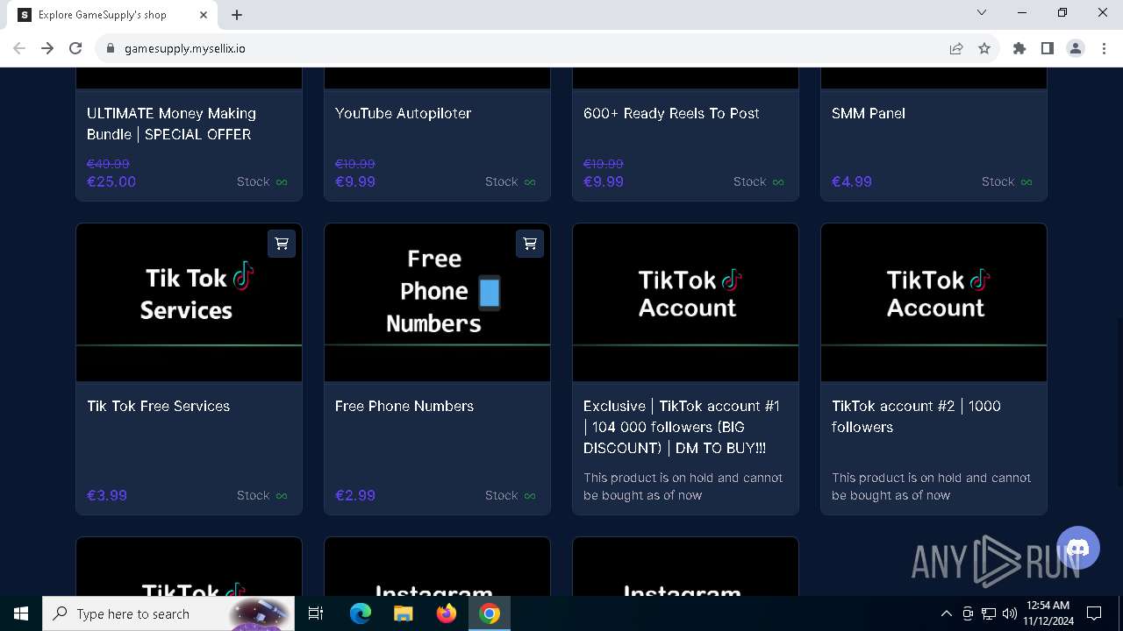Open the Chrome profile avatar
The width and height of the screenshot is (1123, 631).
coord(1076,48)
